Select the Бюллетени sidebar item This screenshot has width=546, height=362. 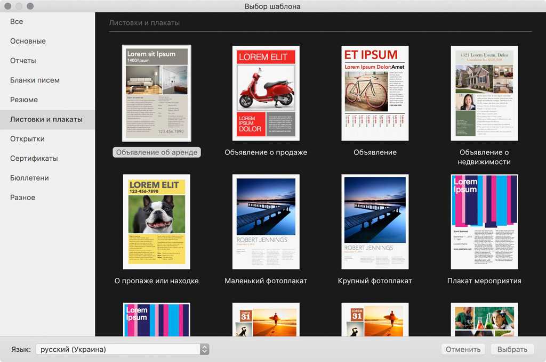pyautogui.click(x=29, y=178)
